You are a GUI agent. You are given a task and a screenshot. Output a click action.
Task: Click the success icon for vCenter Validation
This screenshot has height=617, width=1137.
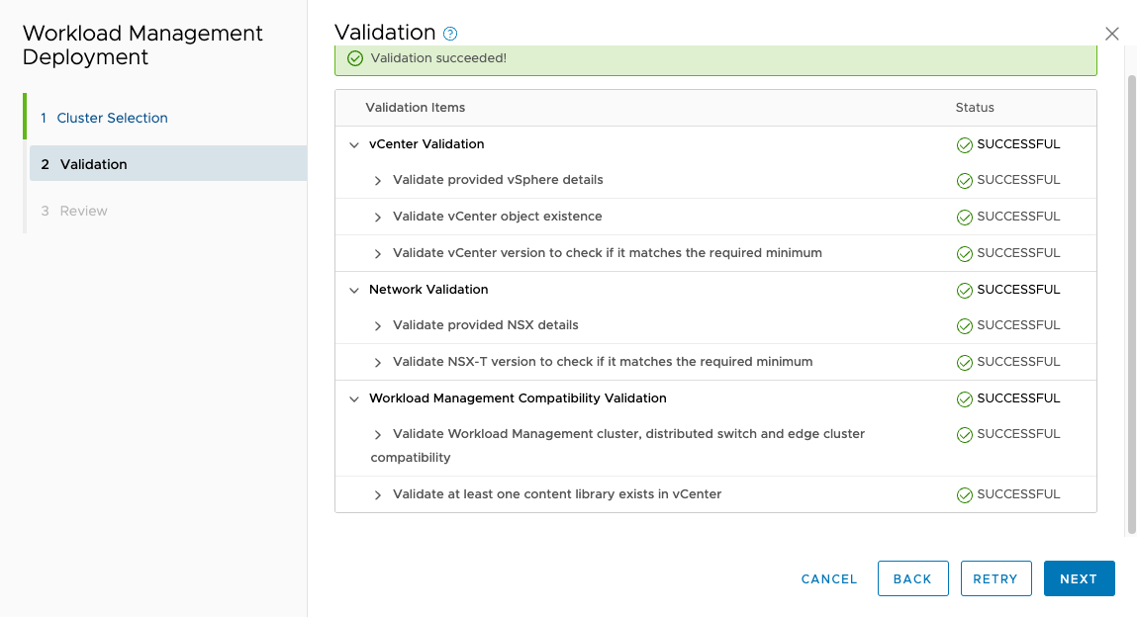[965, 144]
